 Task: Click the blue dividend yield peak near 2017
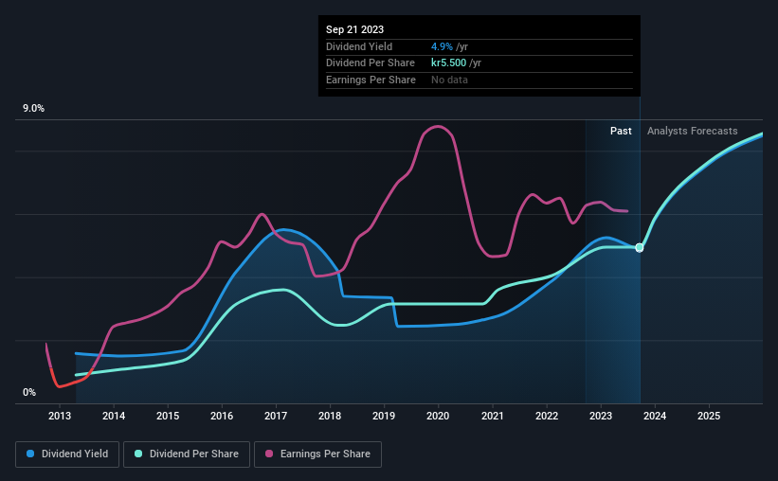(282, 229)
